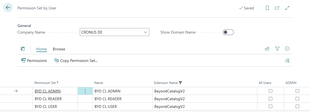The height and width of the screenshot is (112, 310).
Task: Click the pin action bar icon
Action: tap(287, 61)
